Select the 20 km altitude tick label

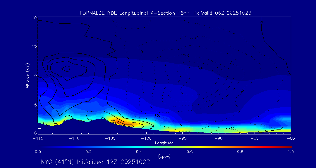[34, 18]
